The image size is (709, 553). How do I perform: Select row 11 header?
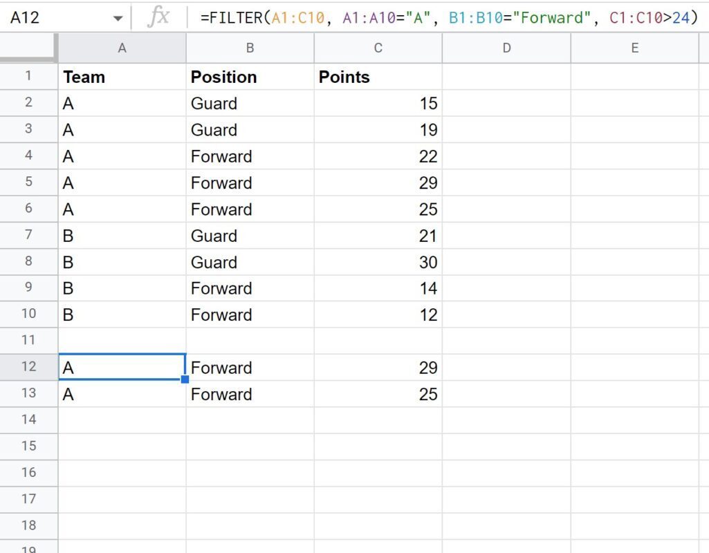coord(28,340)
